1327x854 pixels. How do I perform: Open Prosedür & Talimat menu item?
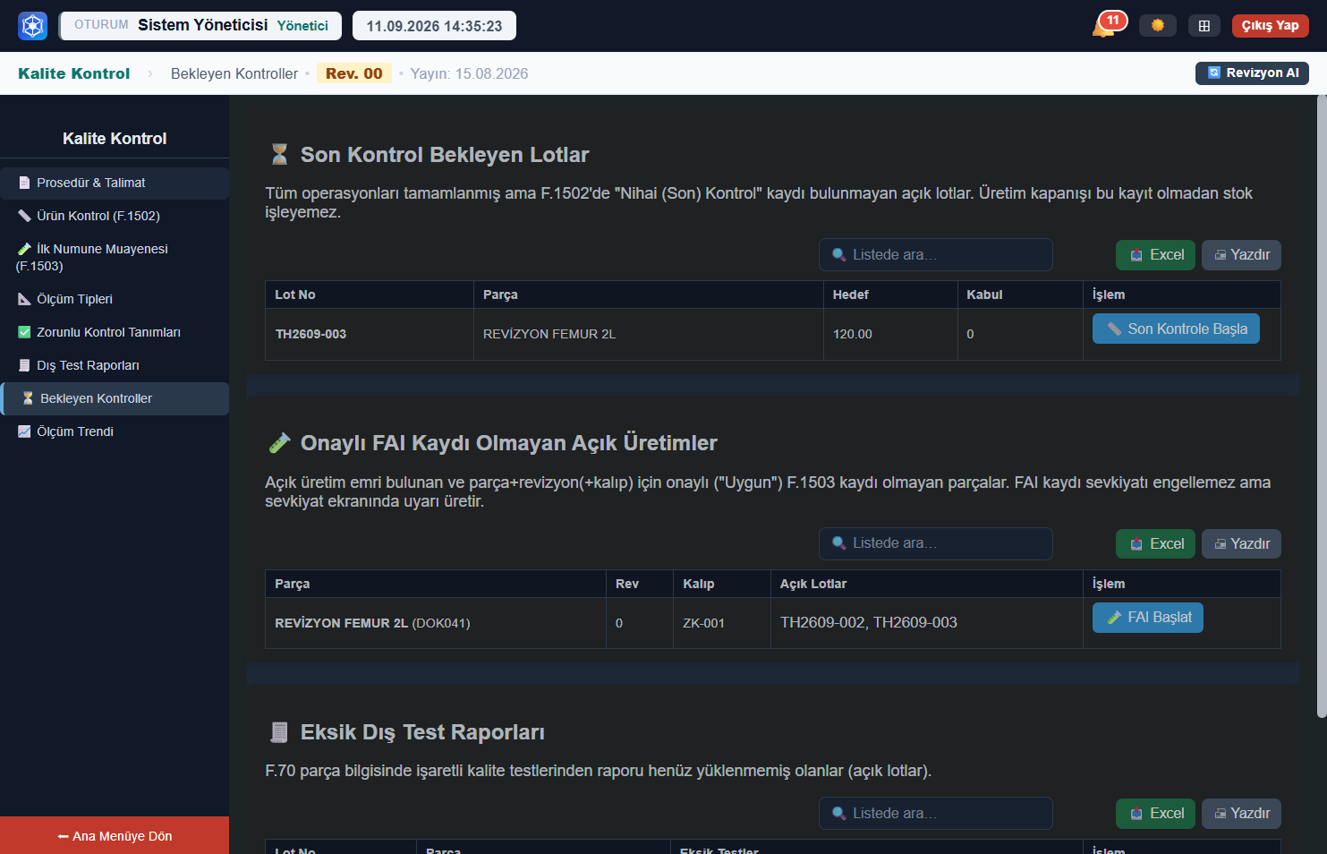tap(115, 183)
